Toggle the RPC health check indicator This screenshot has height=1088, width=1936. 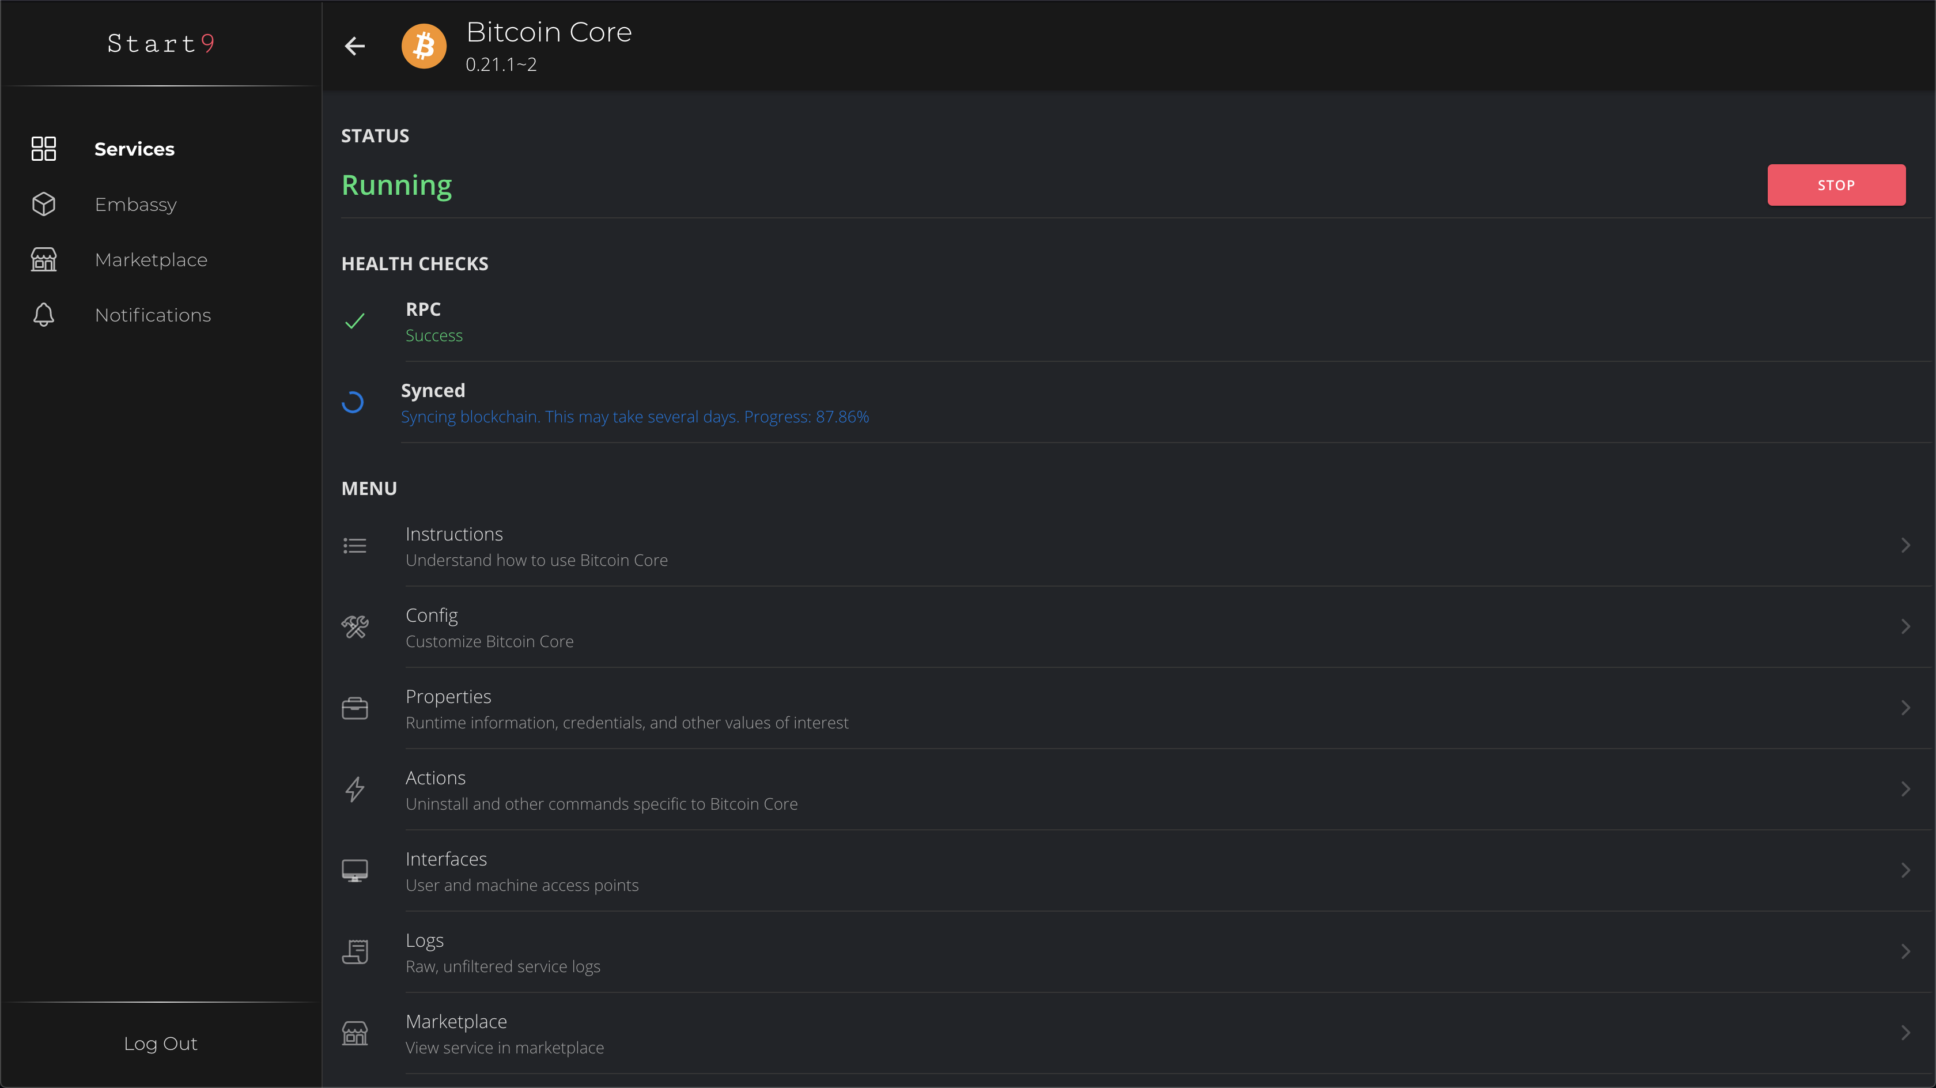(355, 320)
